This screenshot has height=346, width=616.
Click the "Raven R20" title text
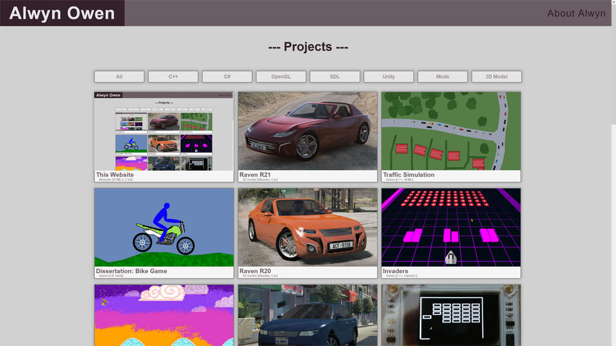coord(255,271)
